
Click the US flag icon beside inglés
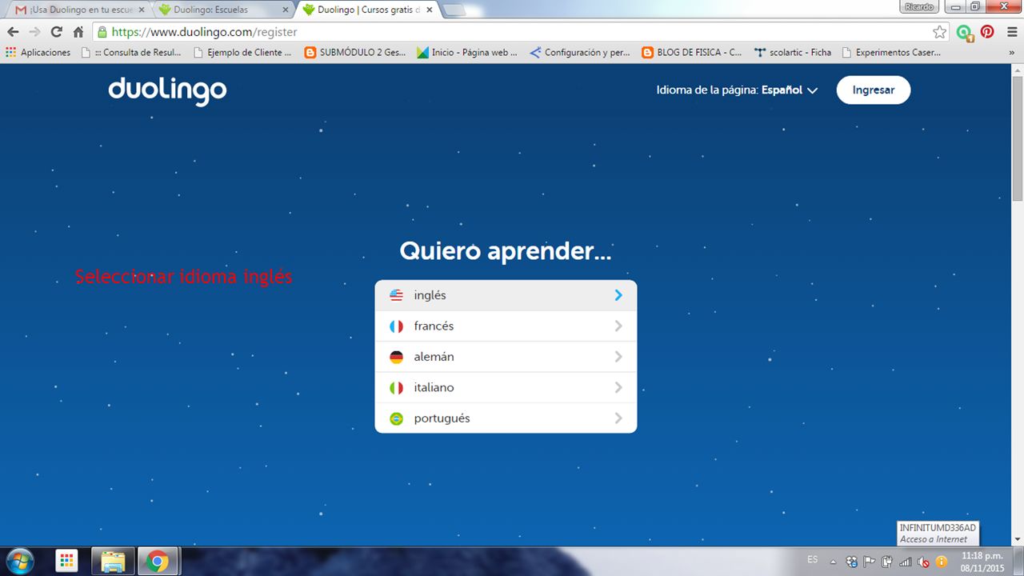point(396,295)
